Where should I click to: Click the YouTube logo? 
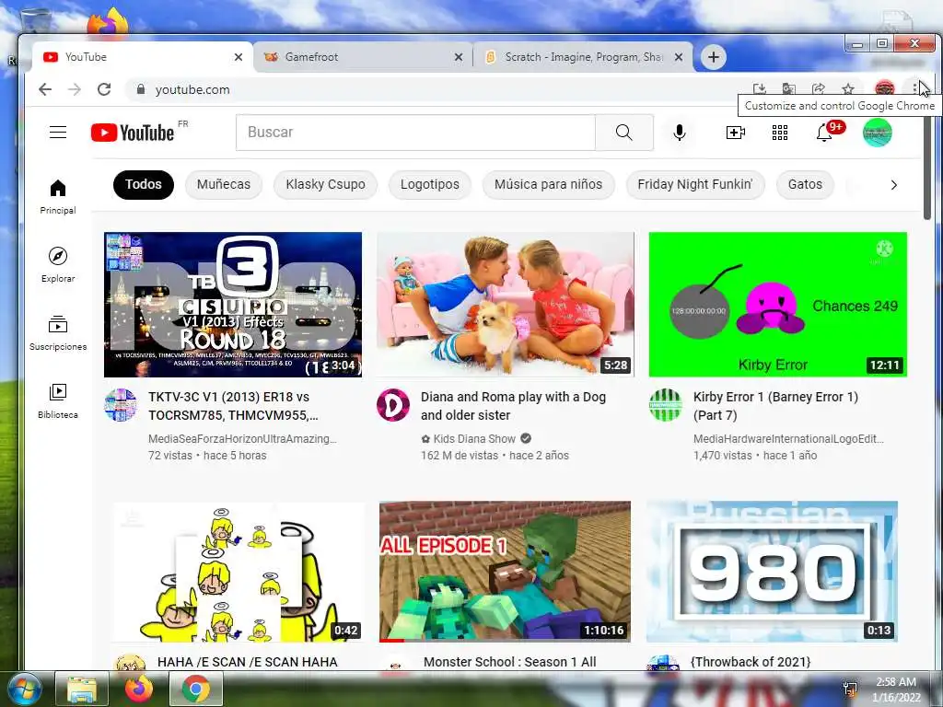point(133,133)
